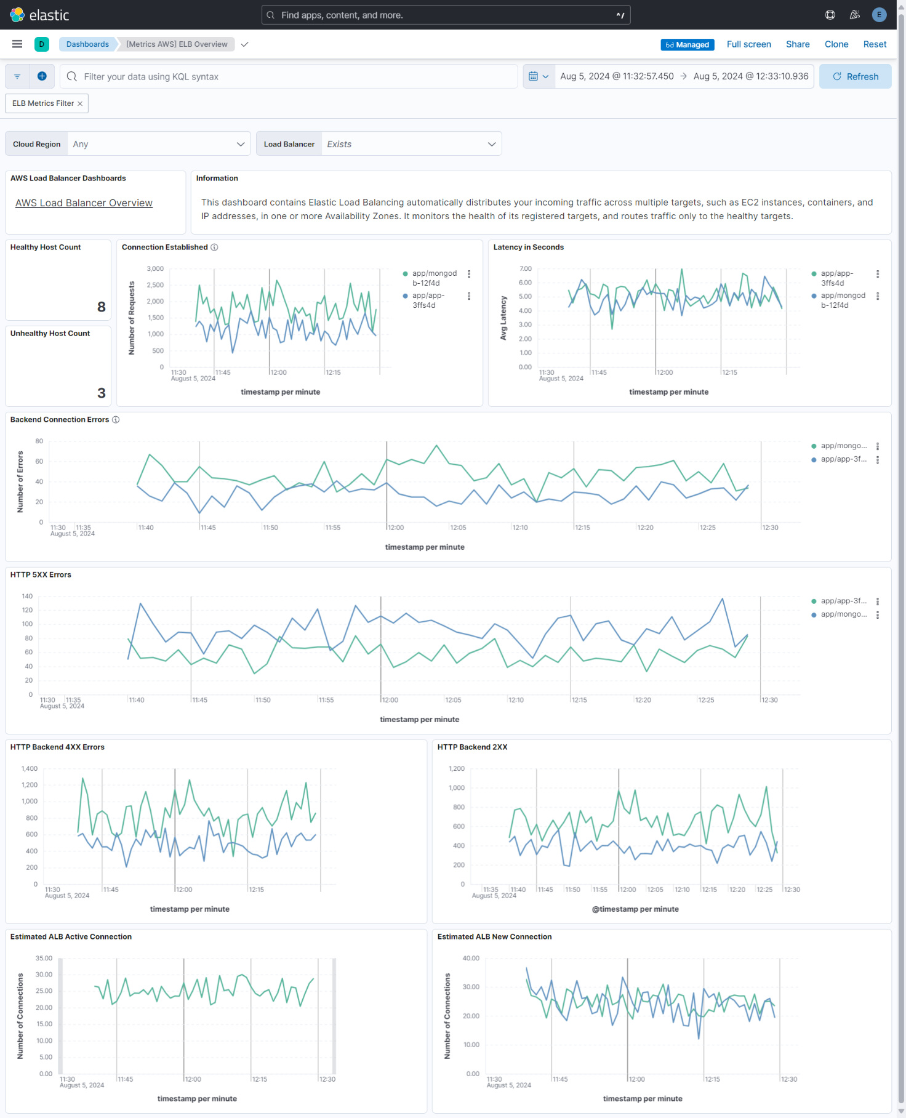Toggle app/mongodb-12f4d series in Connection Established legend
The height and width of the screenshot is (1118, 906).
pyautogui.click(x=434, y=278)
